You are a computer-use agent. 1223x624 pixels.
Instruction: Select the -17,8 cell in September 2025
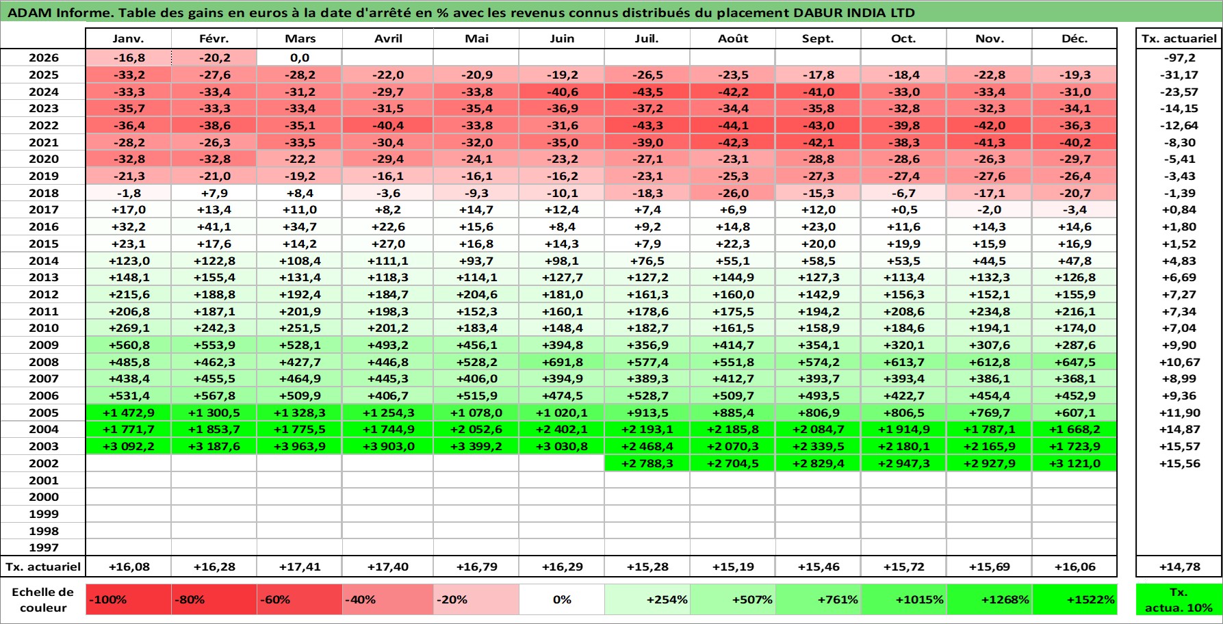(819, 75)
